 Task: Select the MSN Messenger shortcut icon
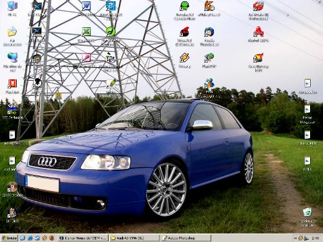[x=209, y=83]
